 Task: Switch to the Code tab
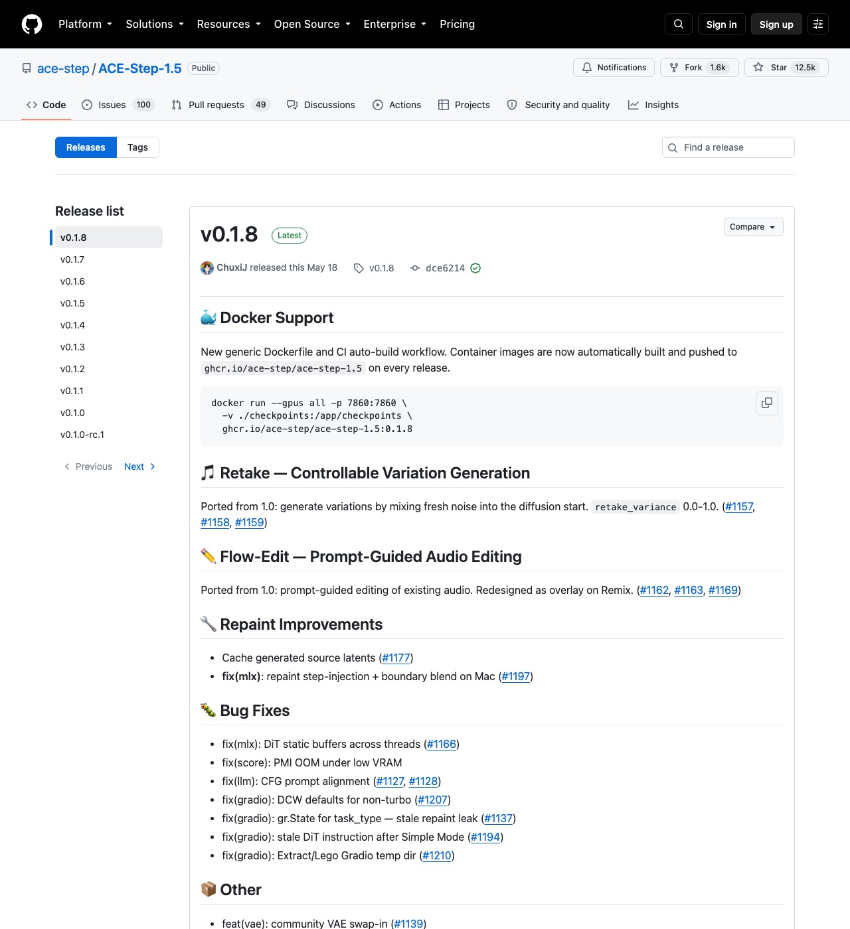pyautogui.click(x=46, y=105)
